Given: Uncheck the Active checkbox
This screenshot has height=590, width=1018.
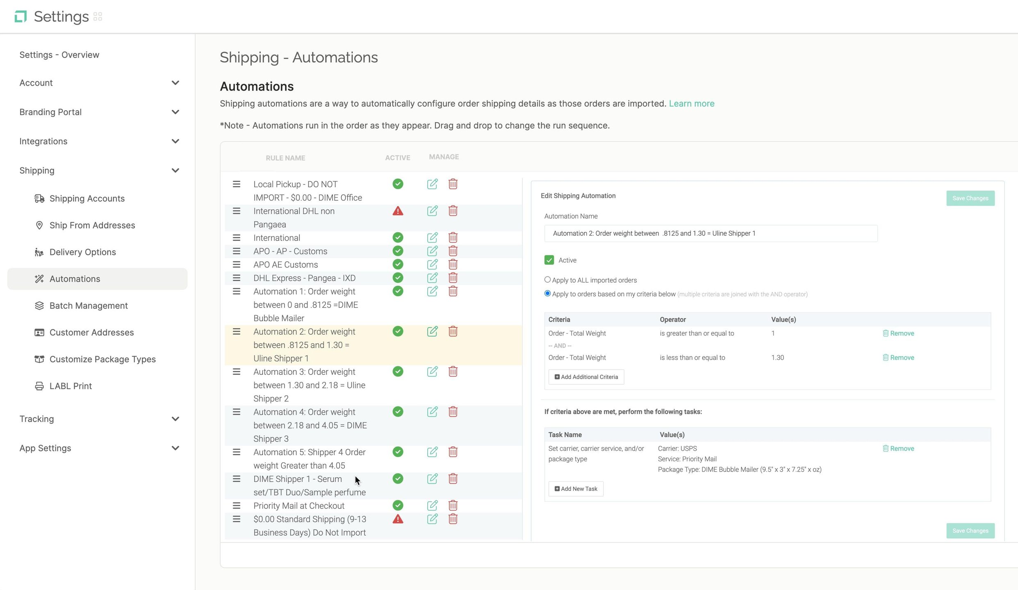Looking at the screenshot, I should 549,260.
